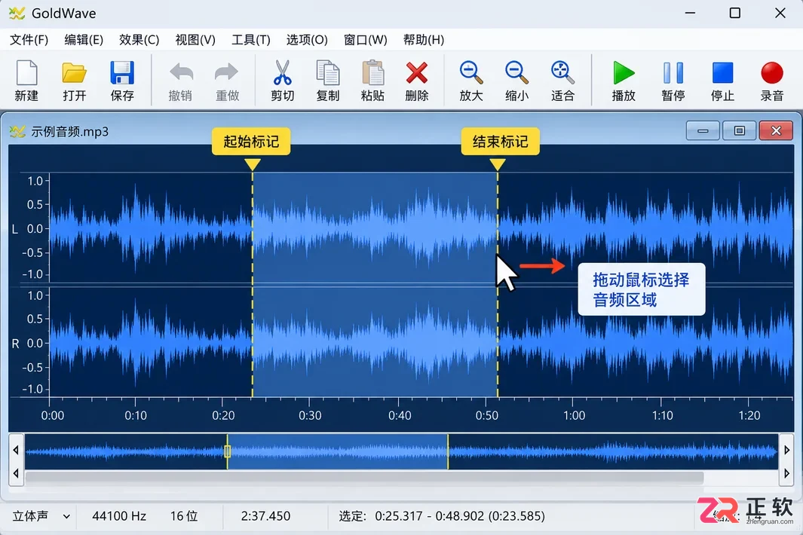Cut selection with 剪切 scissors
The image size is (803, 535).
282,81
